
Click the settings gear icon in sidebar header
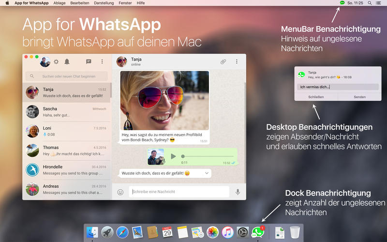[x=56, y=61]
